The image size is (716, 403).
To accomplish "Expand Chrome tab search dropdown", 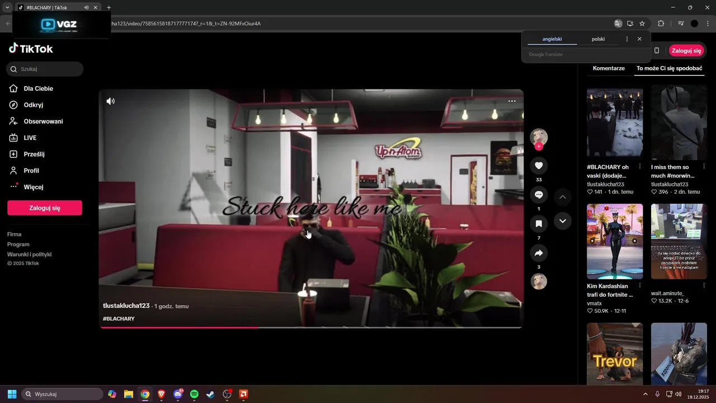I will 7,8.
